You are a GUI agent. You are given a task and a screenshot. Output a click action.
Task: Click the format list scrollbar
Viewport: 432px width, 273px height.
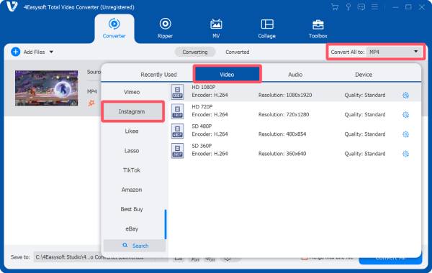[x=166, y=224]
